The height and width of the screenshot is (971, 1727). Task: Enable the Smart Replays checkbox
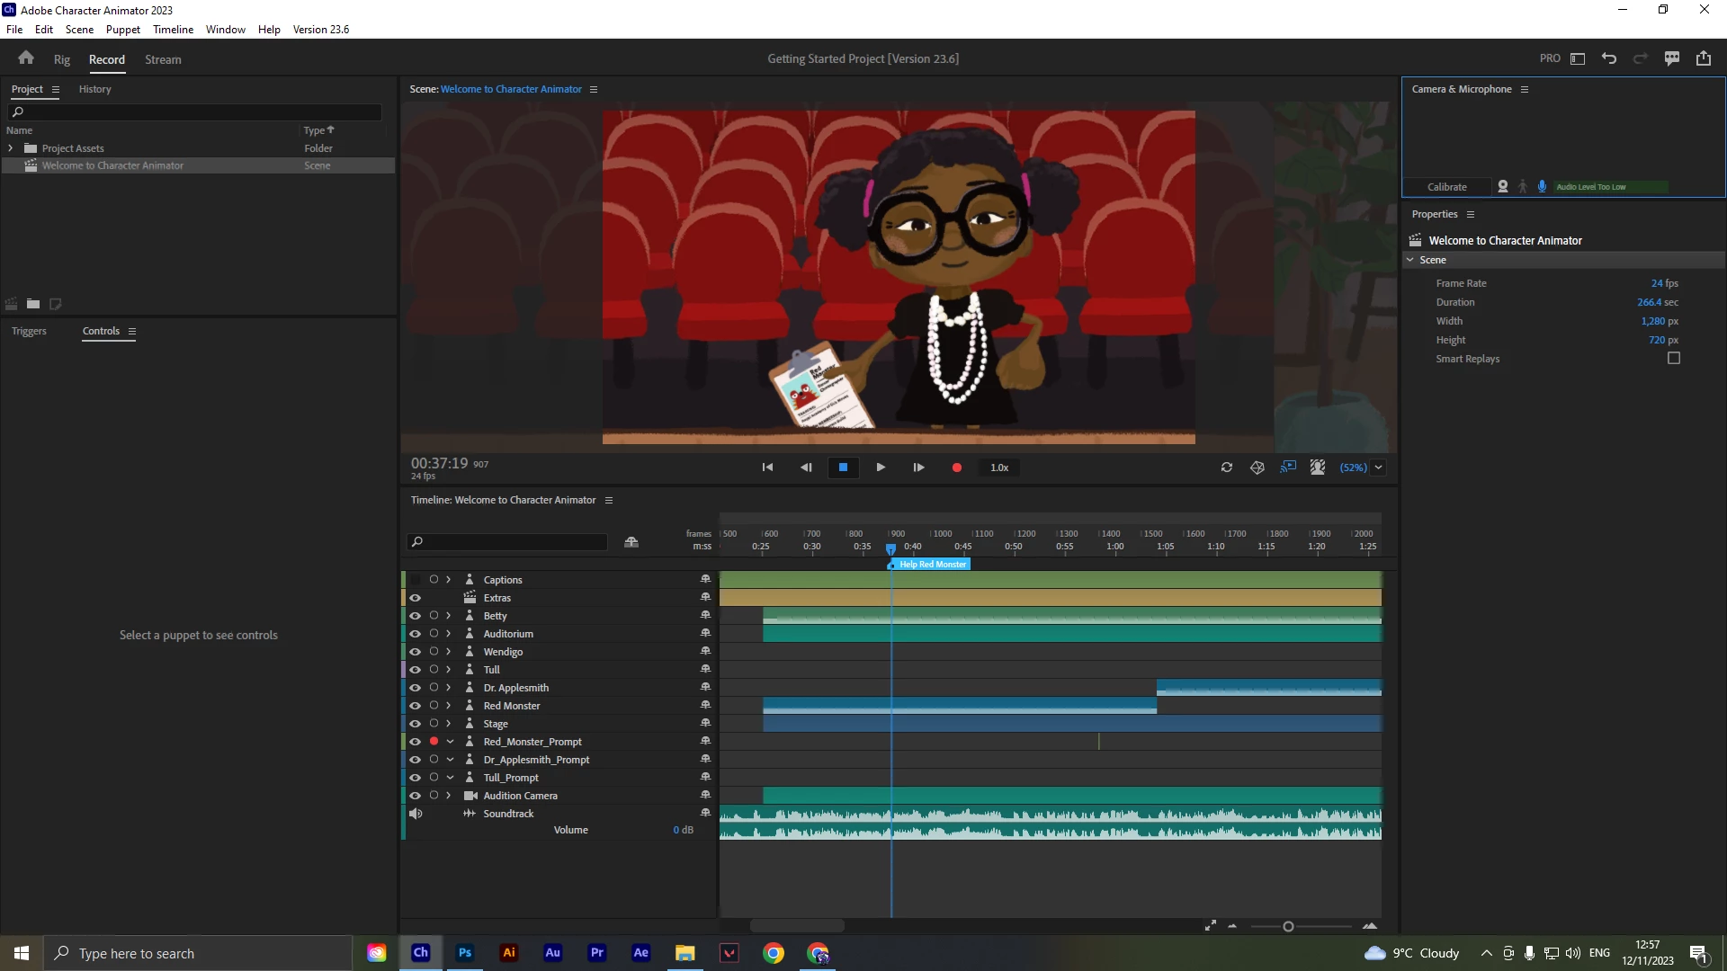[x=1673, y=359]
